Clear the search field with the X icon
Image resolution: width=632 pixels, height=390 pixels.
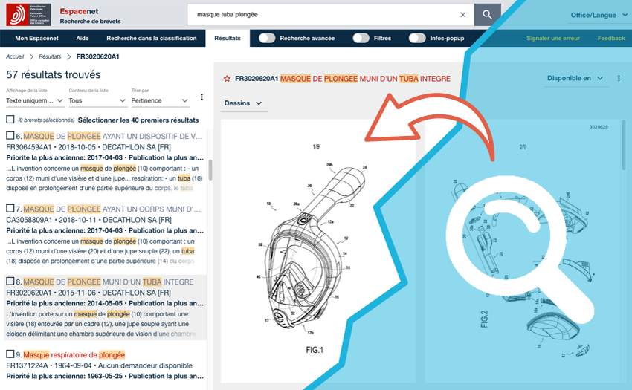(x=462, y=14)
